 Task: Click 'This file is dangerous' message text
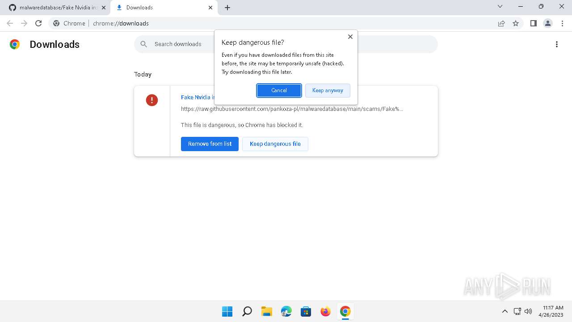pyautogui.click(x=242, y=125)
